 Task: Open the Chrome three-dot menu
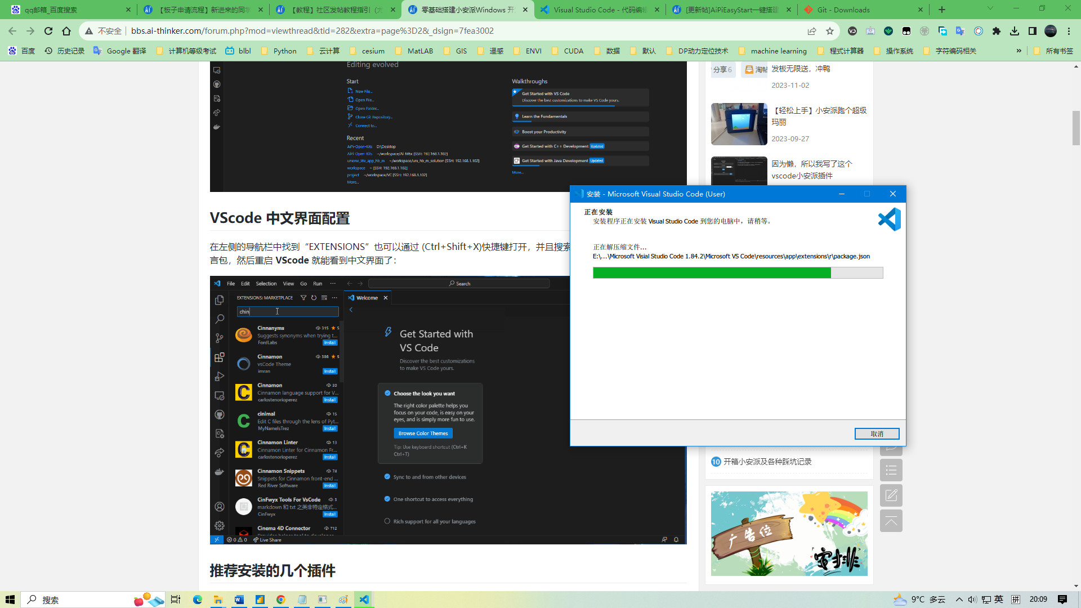pyautogui.click(x=1069, y=31)
